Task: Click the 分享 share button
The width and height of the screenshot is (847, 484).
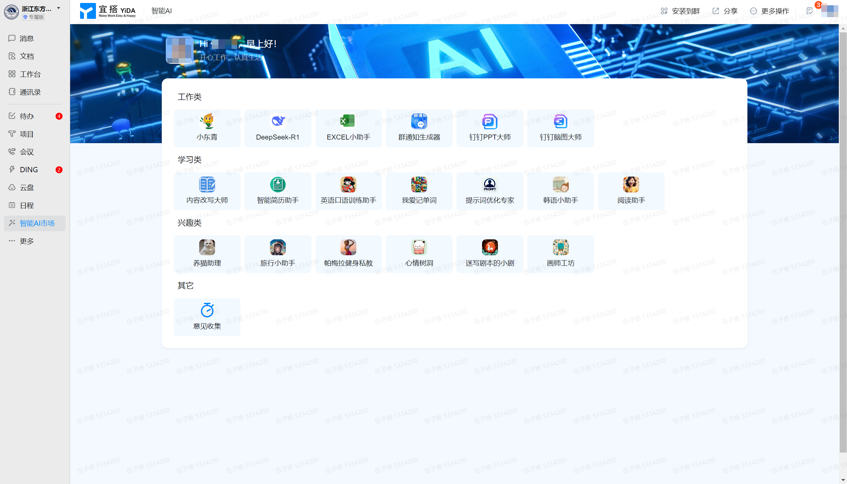Action: tap(725, 11)
